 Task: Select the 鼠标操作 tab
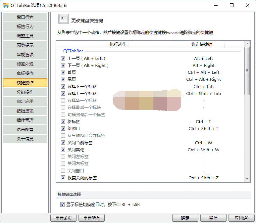click(x=25, y=73)
